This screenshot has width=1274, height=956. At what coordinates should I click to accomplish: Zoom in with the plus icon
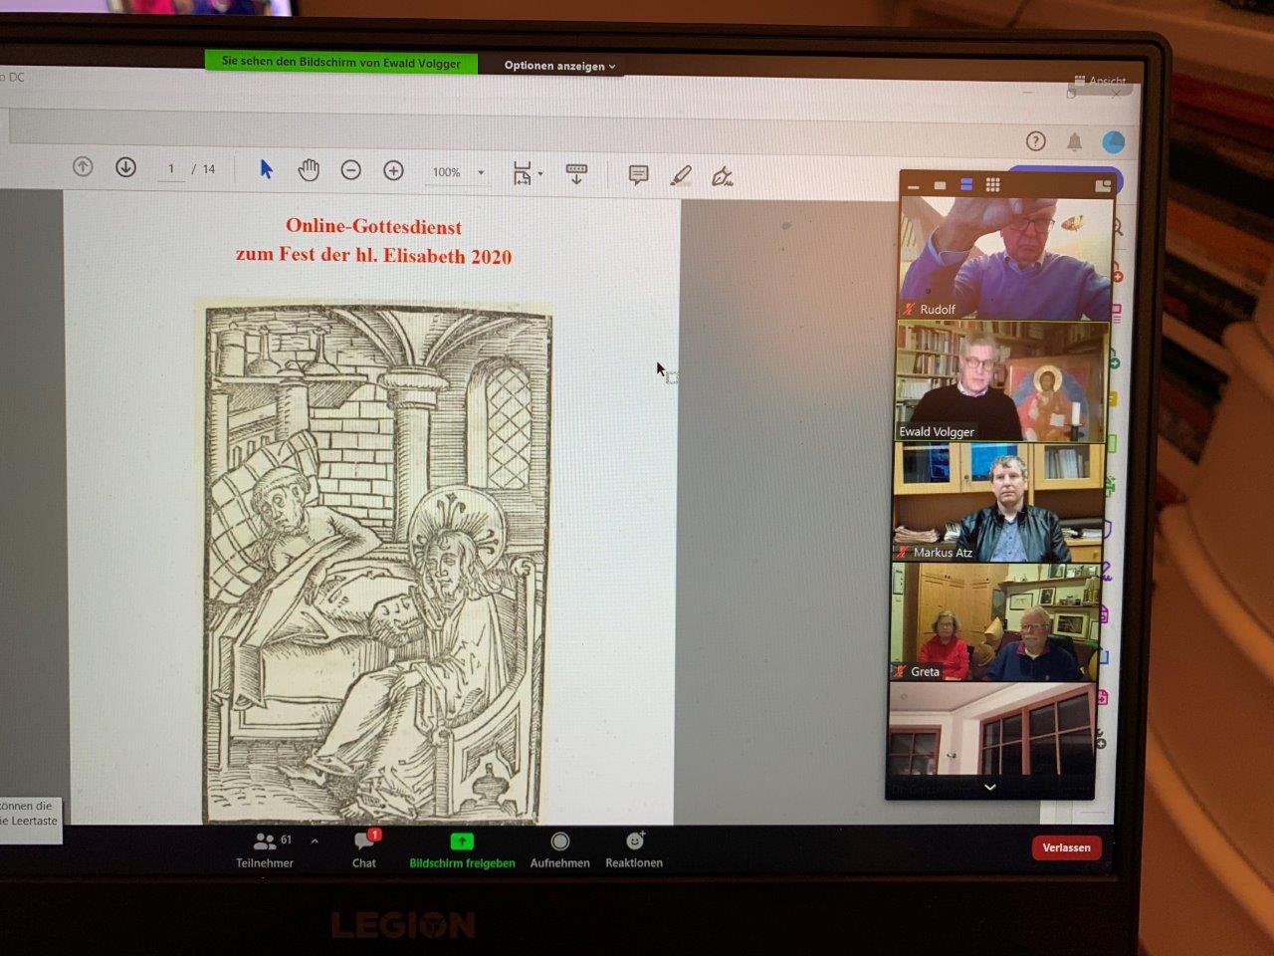[393, 170]
